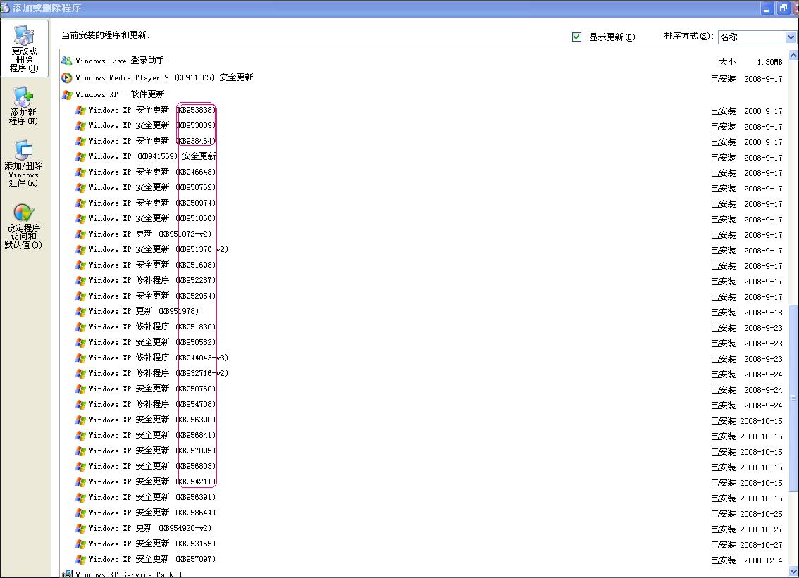Viewport: 799px width, 578px height.
Task: Click the icon beside KB951072-v2 update
Action: point(80,234)
